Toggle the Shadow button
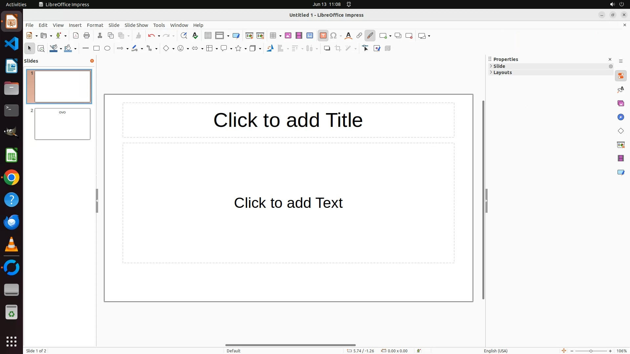 [x=327, y=49]
